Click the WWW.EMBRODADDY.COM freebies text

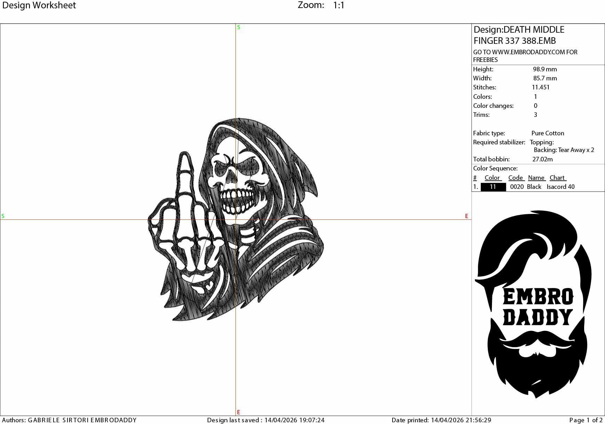click(x=525, y=56)
